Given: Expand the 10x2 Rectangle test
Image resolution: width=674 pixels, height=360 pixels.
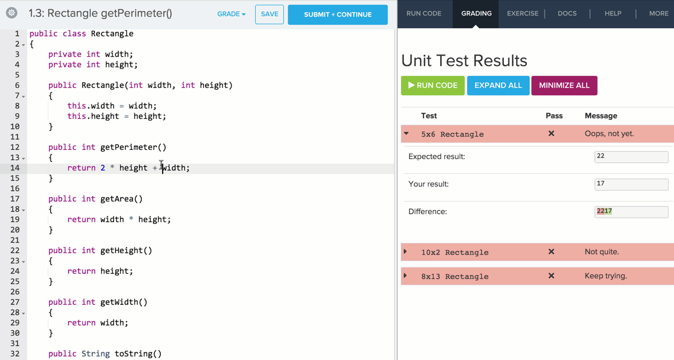Looking at the screenshot, I should click(406, 252).
